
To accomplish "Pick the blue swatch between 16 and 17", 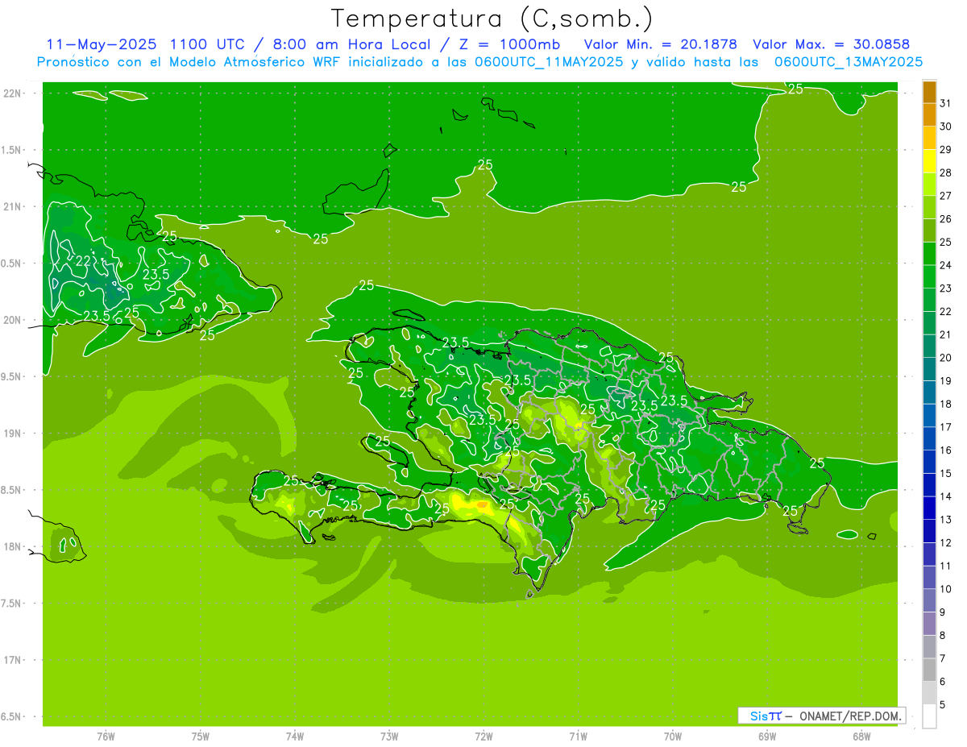I will pos(929,439).
